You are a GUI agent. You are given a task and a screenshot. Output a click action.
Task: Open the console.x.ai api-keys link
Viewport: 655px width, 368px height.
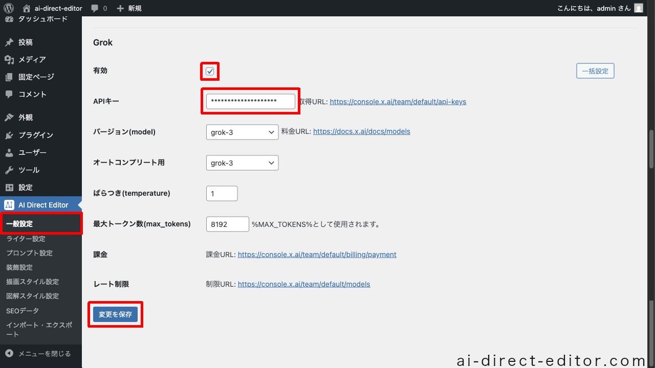pyautogui.click(x=398, y=102)
